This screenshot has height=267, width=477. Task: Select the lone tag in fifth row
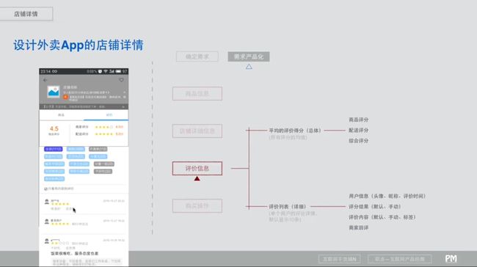pyautogui.click(x=54, y=179)
